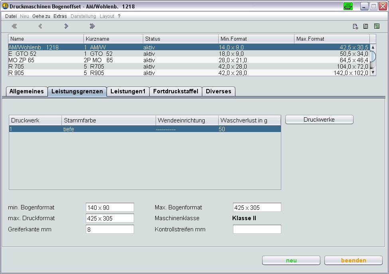Image resolution: width=389 pixels, height=274 pixels.
Task: Open the Gehe zu menu
Action: point(41,16)
